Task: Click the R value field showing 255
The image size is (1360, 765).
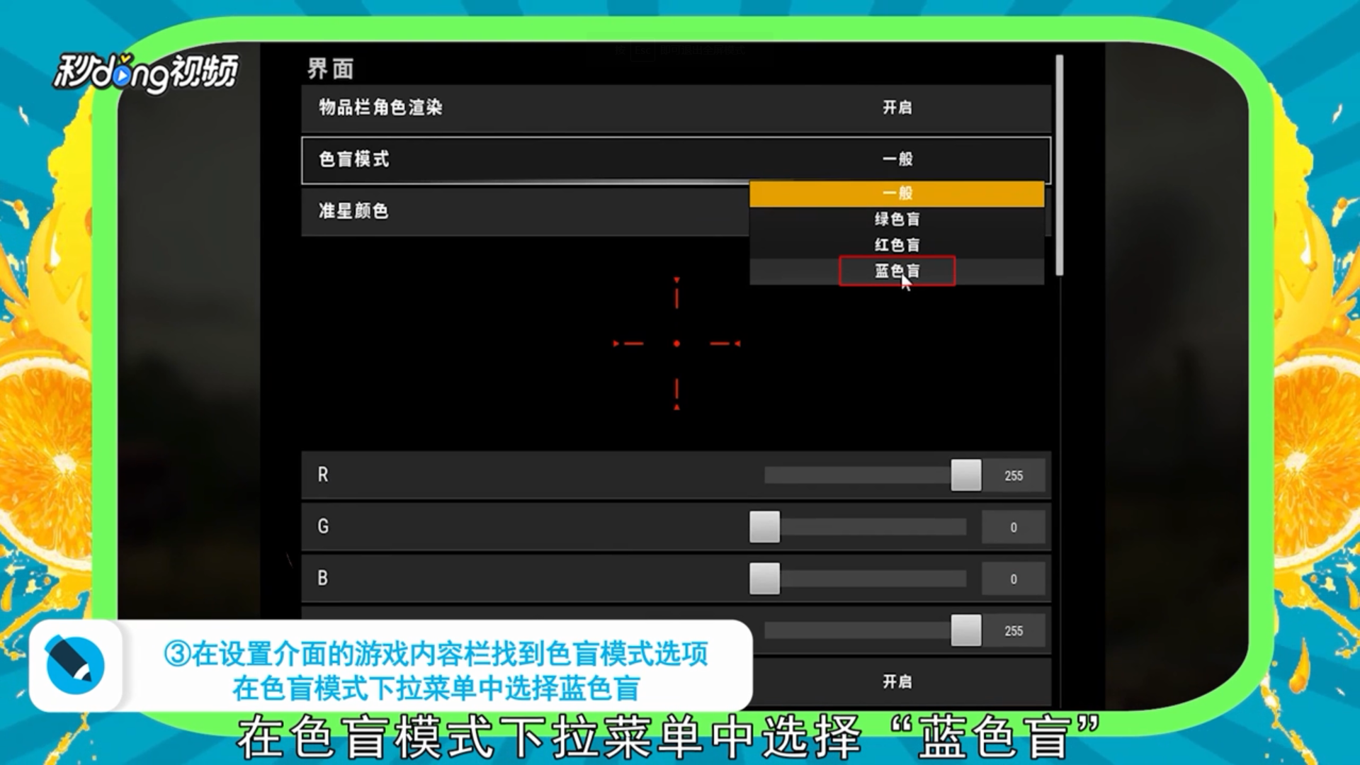Action: point(1013,475)
